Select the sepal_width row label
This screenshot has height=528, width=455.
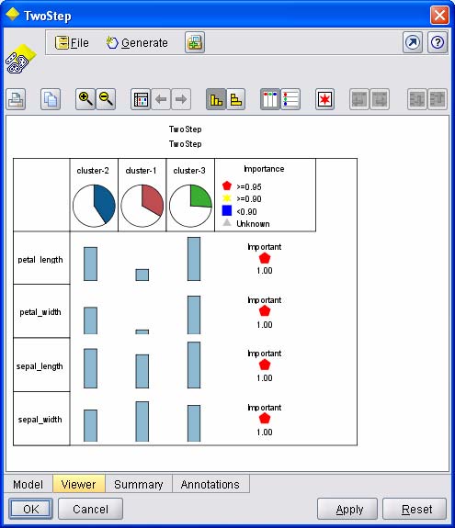coord(40,420)
